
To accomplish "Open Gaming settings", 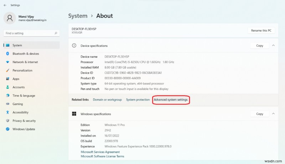I will [32, 104].
